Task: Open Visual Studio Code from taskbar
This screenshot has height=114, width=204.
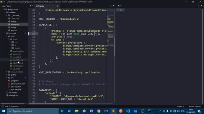Action: [128, 111]
